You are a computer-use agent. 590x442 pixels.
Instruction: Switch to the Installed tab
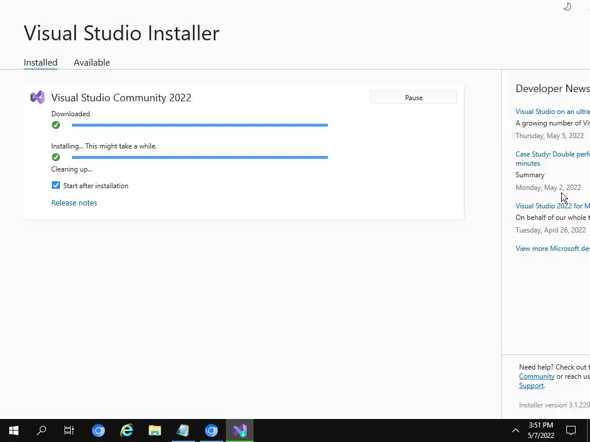(x=41, y=62)
